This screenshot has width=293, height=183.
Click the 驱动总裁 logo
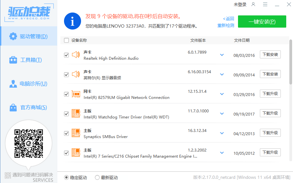tap(29, 13)
